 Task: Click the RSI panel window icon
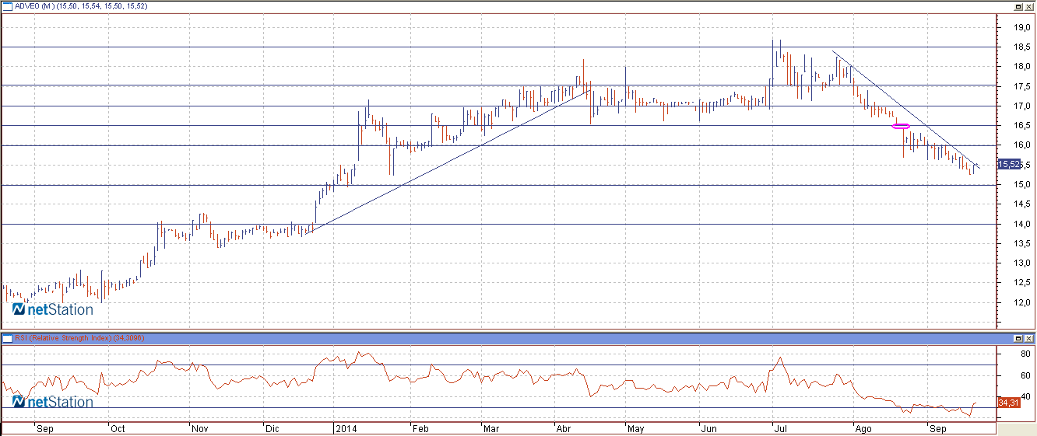click(x=8, y=338)
